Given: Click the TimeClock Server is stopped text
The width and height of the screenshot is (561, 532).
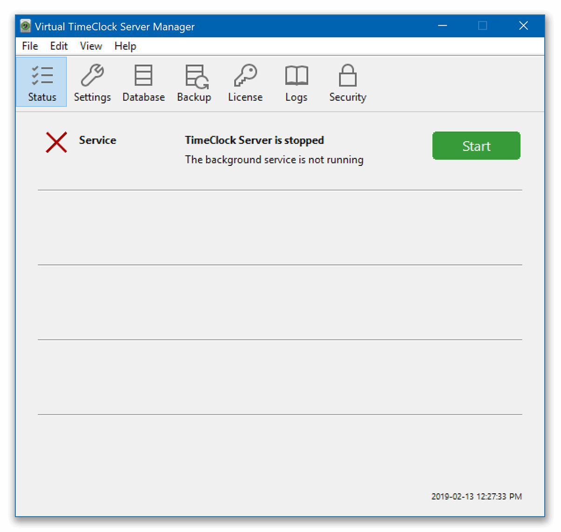Looking at the screenshot, I should tap(254, 140).
